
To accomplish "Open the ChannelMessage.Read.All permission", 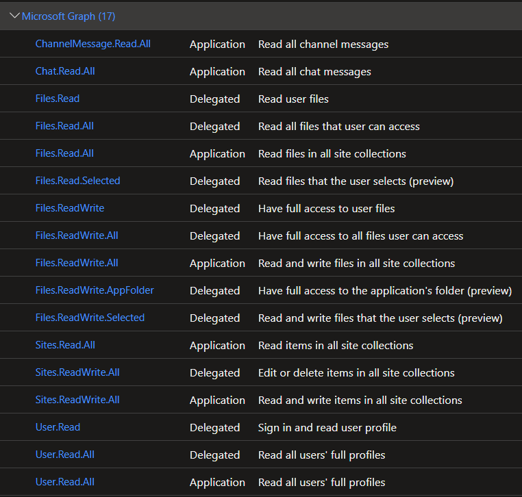I will [x=93, y=44].
